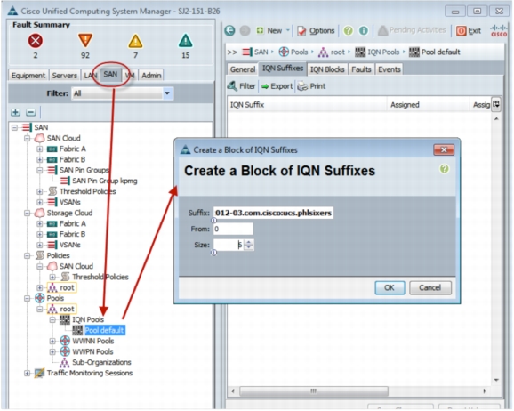Click the minor faults yellow triangle icon
The height and width of the screenshot is (411, 514).
(135, 41)
